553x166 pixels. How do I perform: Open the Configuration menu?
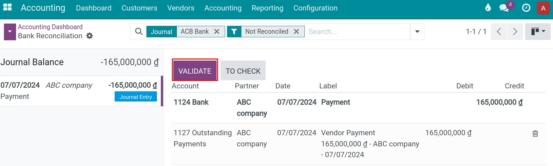pos(315,8)
